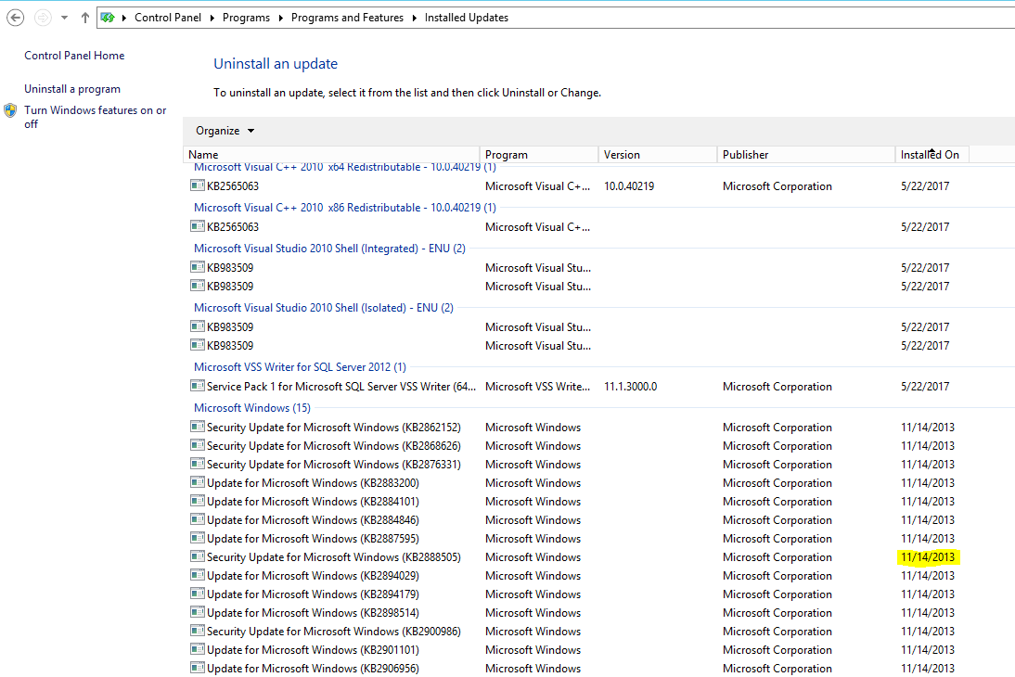Select the highlighted 11/14/2013 date entry
Screen dimensions: 1015x677
coord(928,556)
